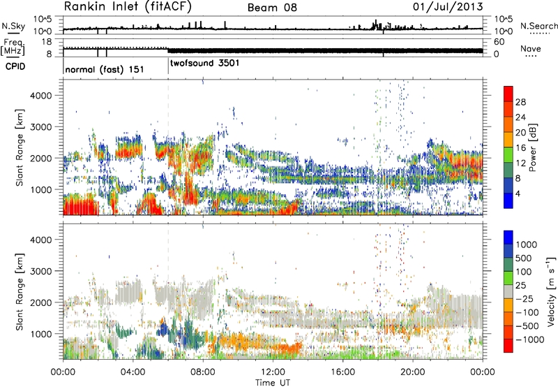Click the dark blue top of the velocity color bar
Image resolution: width=558 pixels, height=387 pixels.
[x=508, y=238]
